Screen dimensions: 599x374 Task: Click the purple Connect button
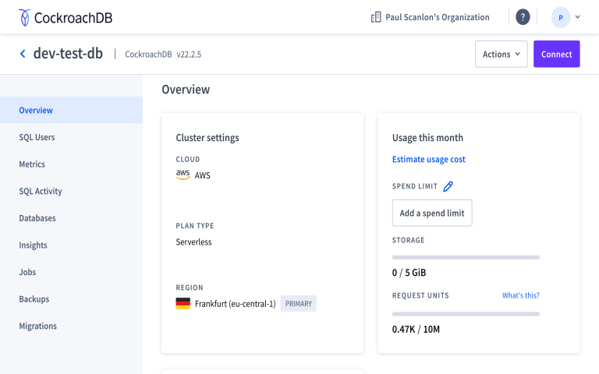(557, 55)
